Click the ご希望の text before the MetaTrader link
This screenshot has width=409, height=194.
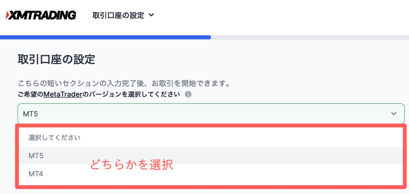(31, 94)
